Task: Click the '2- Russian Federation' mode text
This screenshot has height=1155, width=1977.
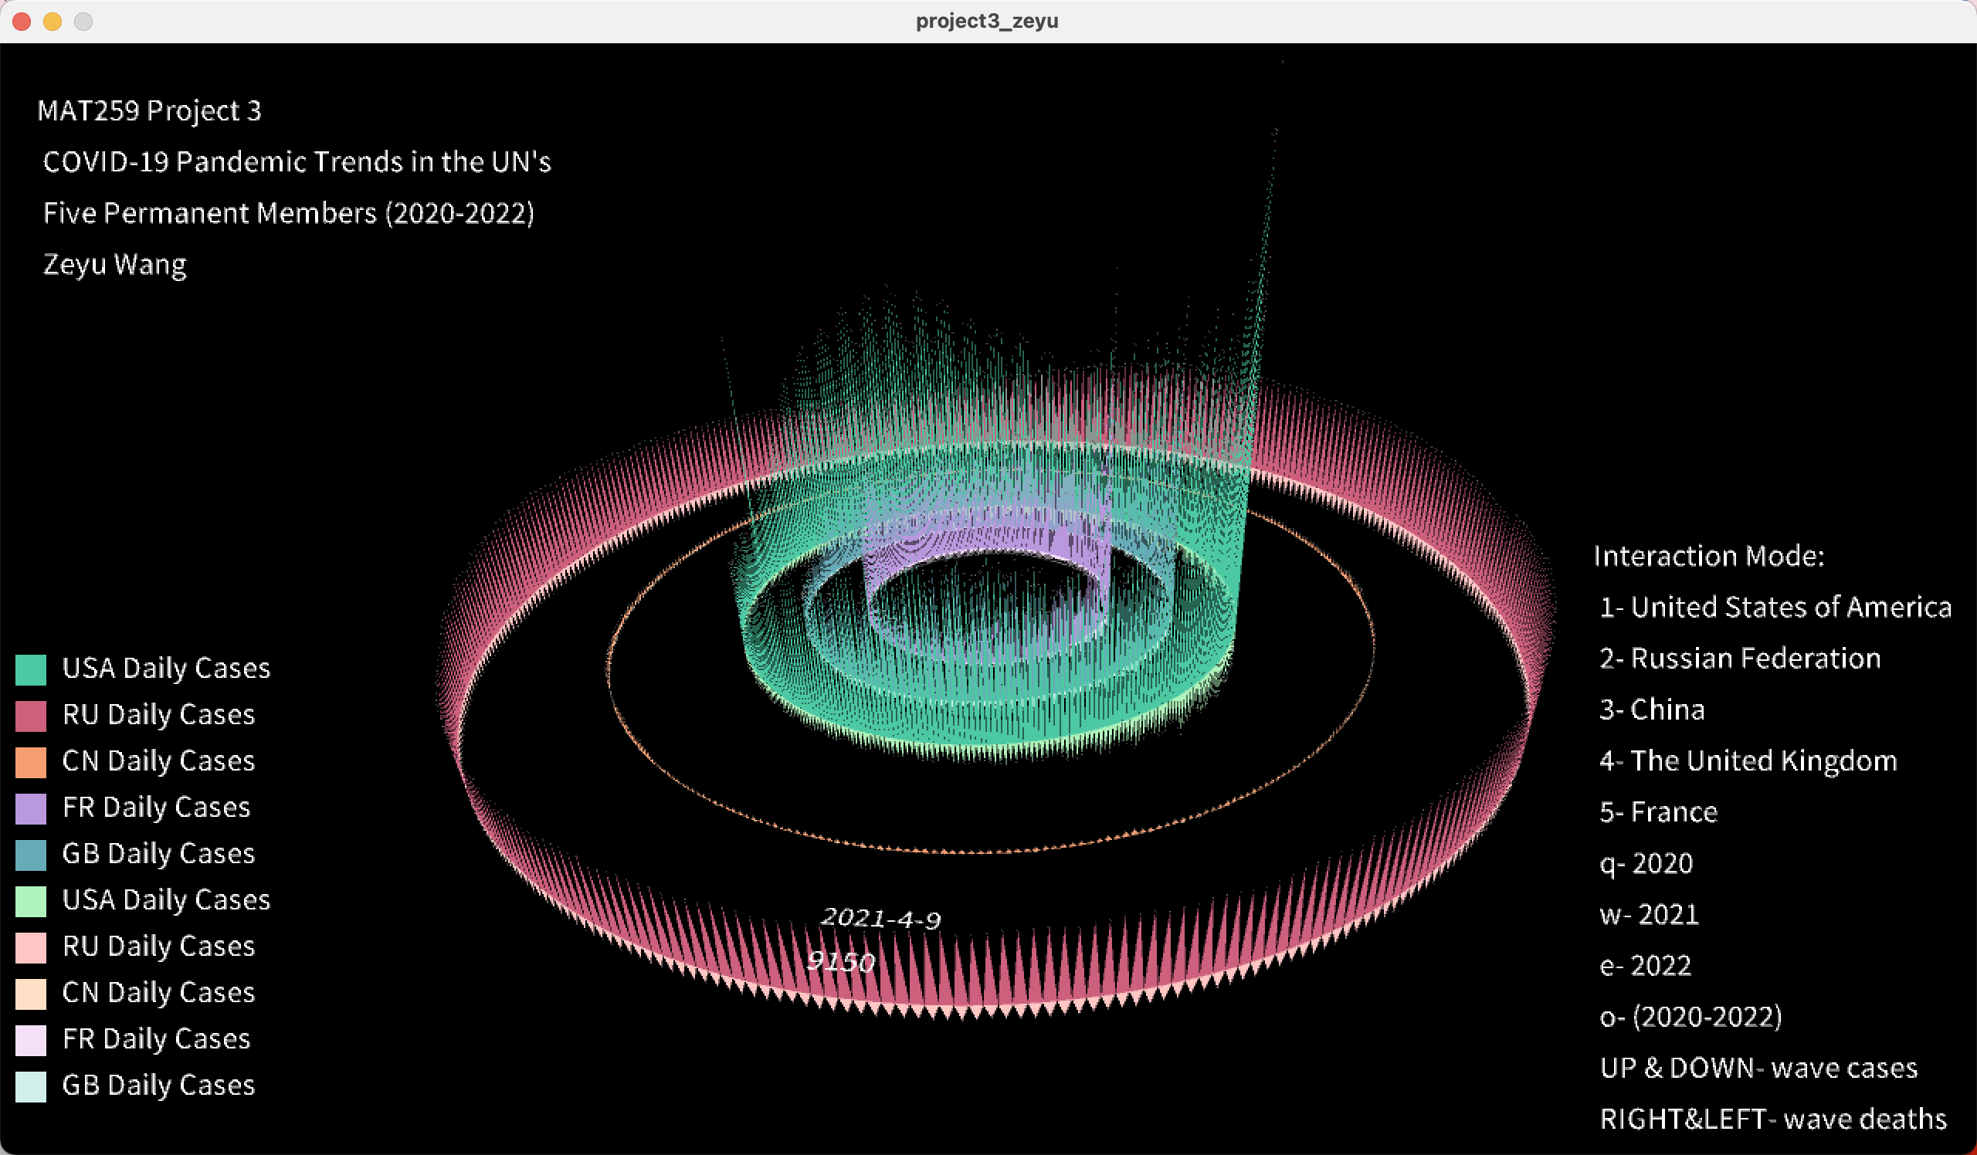Action: [x=1739, y=659]
